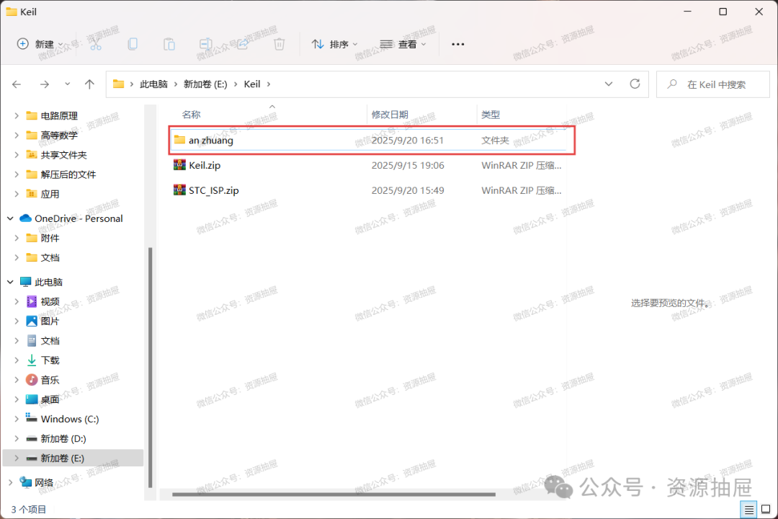Go forward with the right arrow
Screen dimensions: 778x519
pos(45,84)
